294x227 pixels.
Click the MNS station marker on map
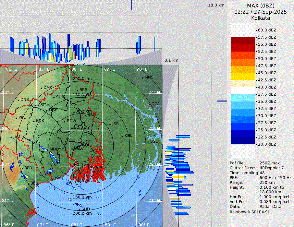(x=142, y=78)
